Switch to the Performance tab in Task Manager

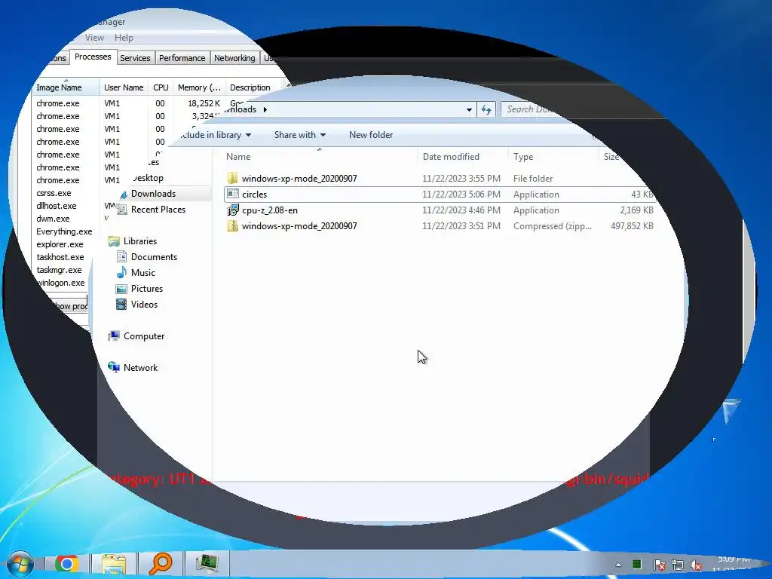pos(182,58)
